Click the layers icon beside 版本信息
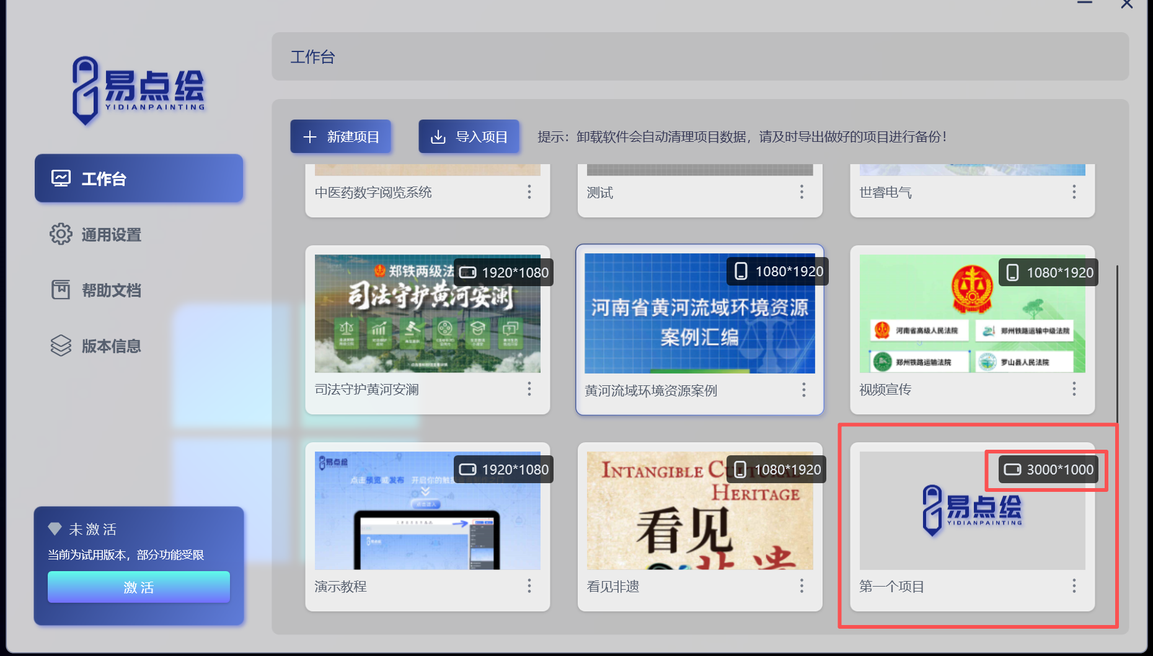Viewport: 1153px width, 656px height. pyautogui.click(x=61, y=346)
